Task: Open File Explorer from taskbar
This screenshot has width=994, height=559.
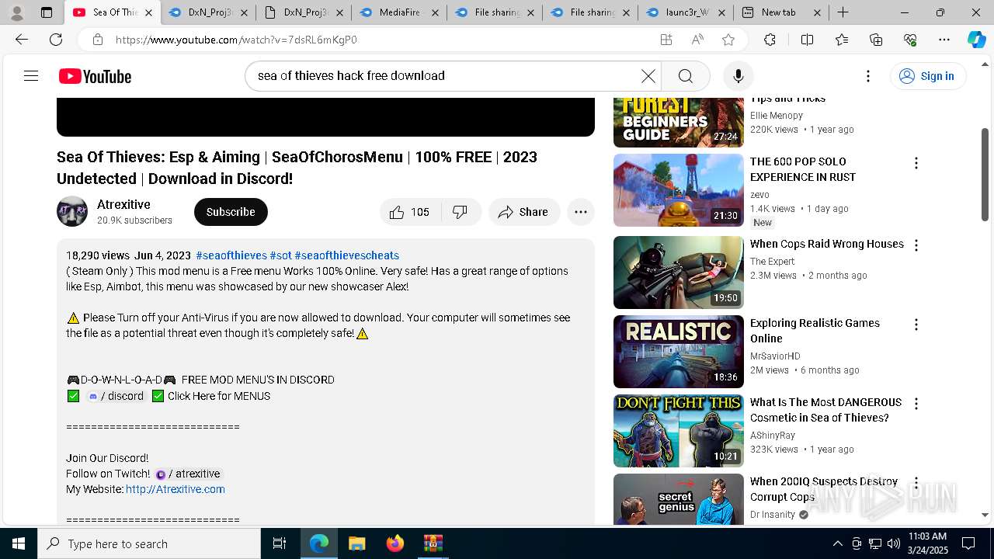Action: [x=356, y=543]
